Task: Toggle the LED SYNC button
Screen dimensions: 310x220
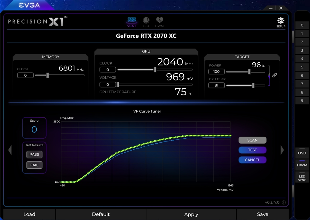Action: (302, 177)
